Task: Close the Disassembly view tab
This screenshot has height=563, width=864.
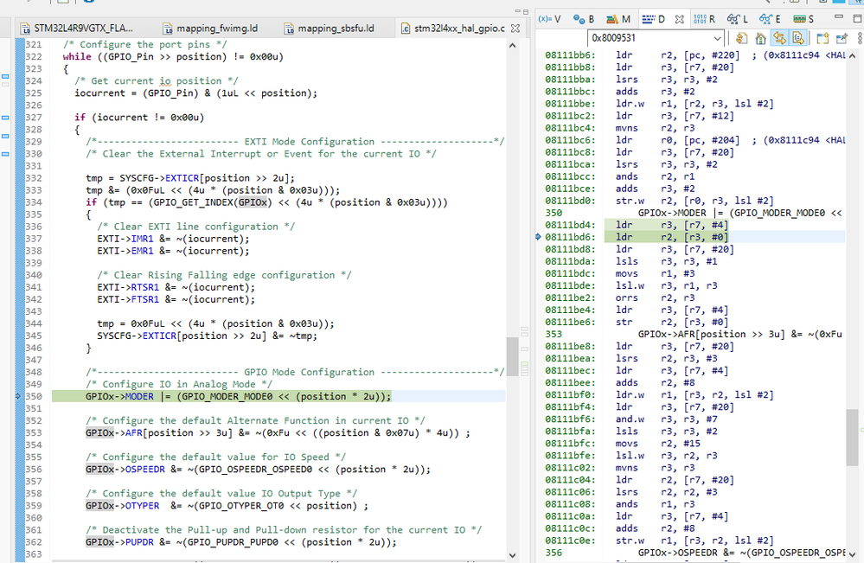Action: 680,19
